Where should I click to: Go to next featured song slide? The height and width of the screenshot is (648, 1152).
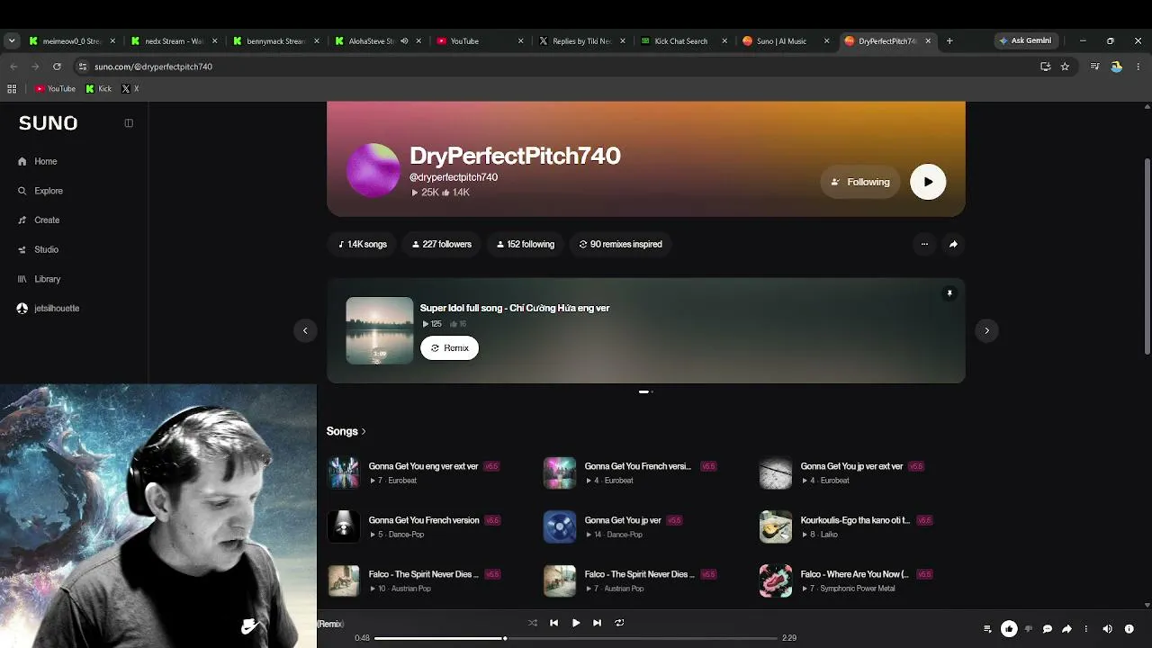(x=986, y=330)
